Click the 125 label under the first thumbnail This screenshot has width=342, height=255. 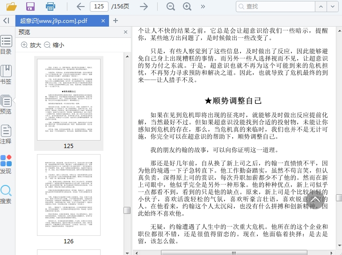coord(68,146)
